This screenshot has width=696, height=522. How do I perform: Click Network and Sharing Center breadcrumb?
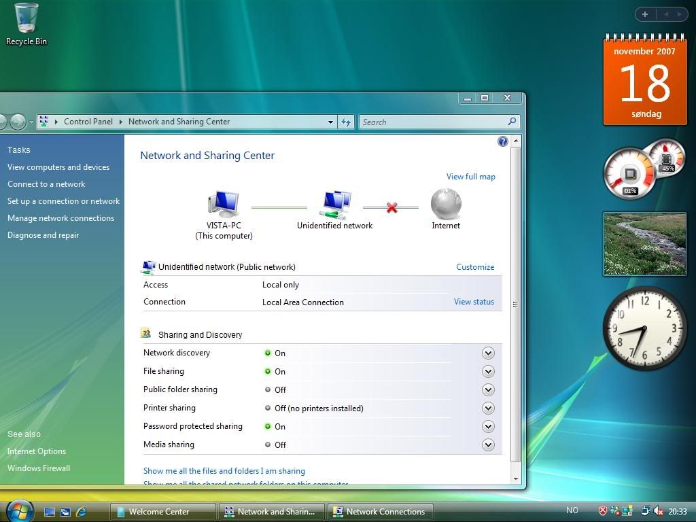coord(179,122)
